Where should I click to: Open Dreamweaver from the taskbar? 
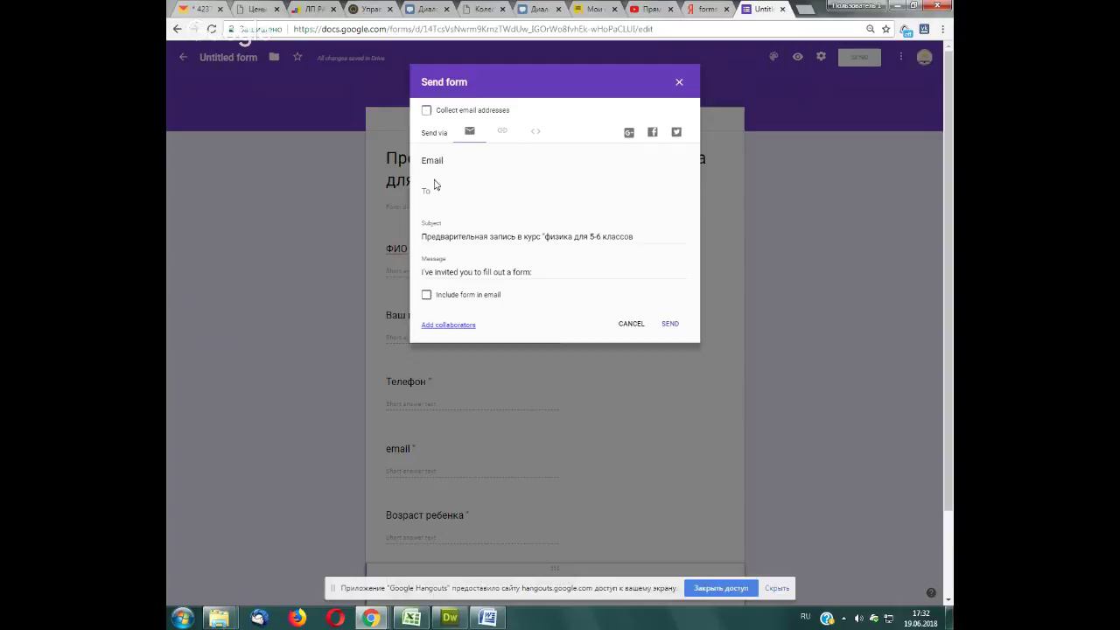[450, 618]
